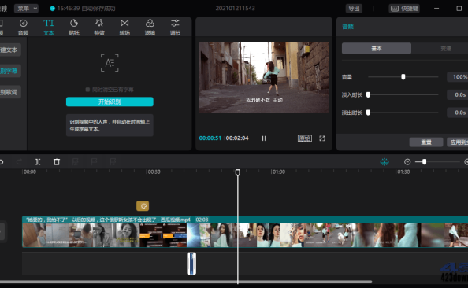The height and width of the screenshot is (288, 468).
Task: Toggle the teal timeline snapping icon
Action: point(384,161)
